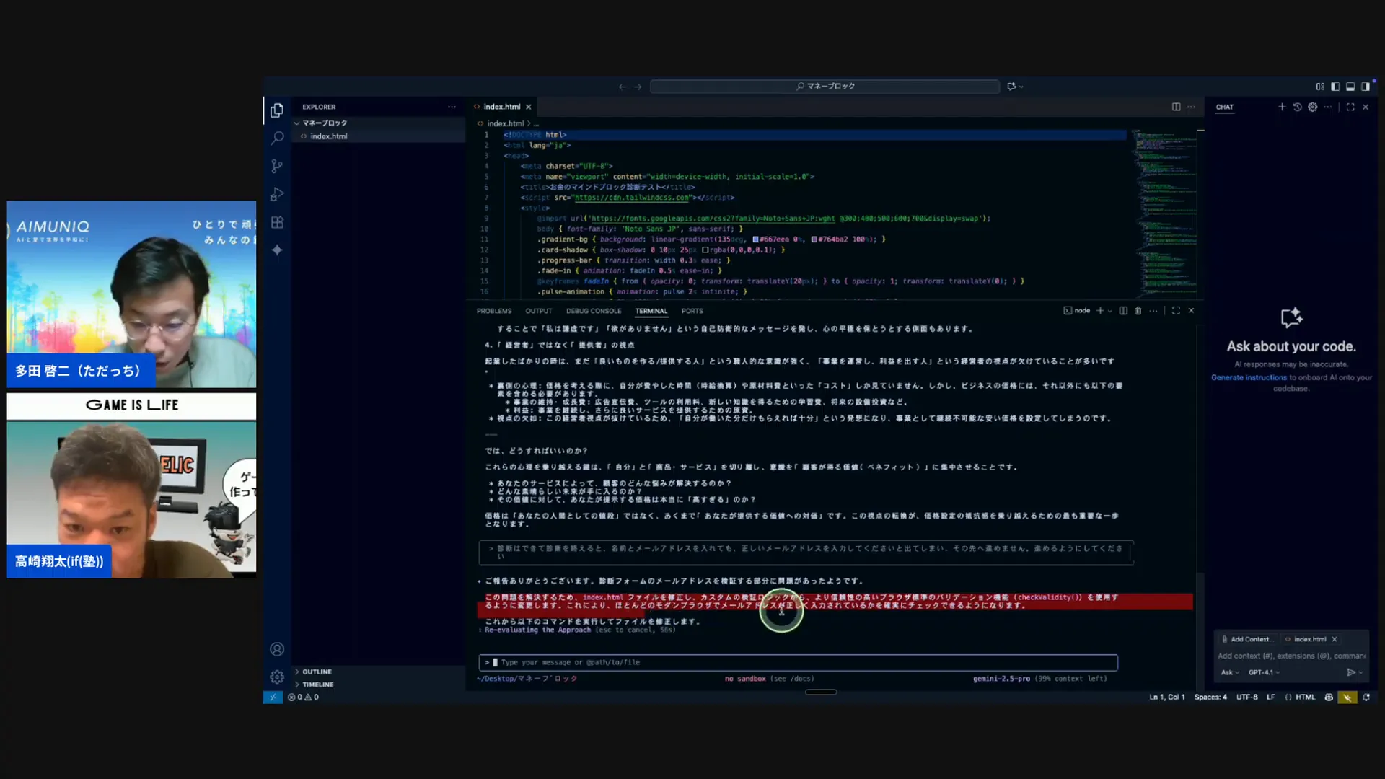Click the Add Context button

point(1247,639)
